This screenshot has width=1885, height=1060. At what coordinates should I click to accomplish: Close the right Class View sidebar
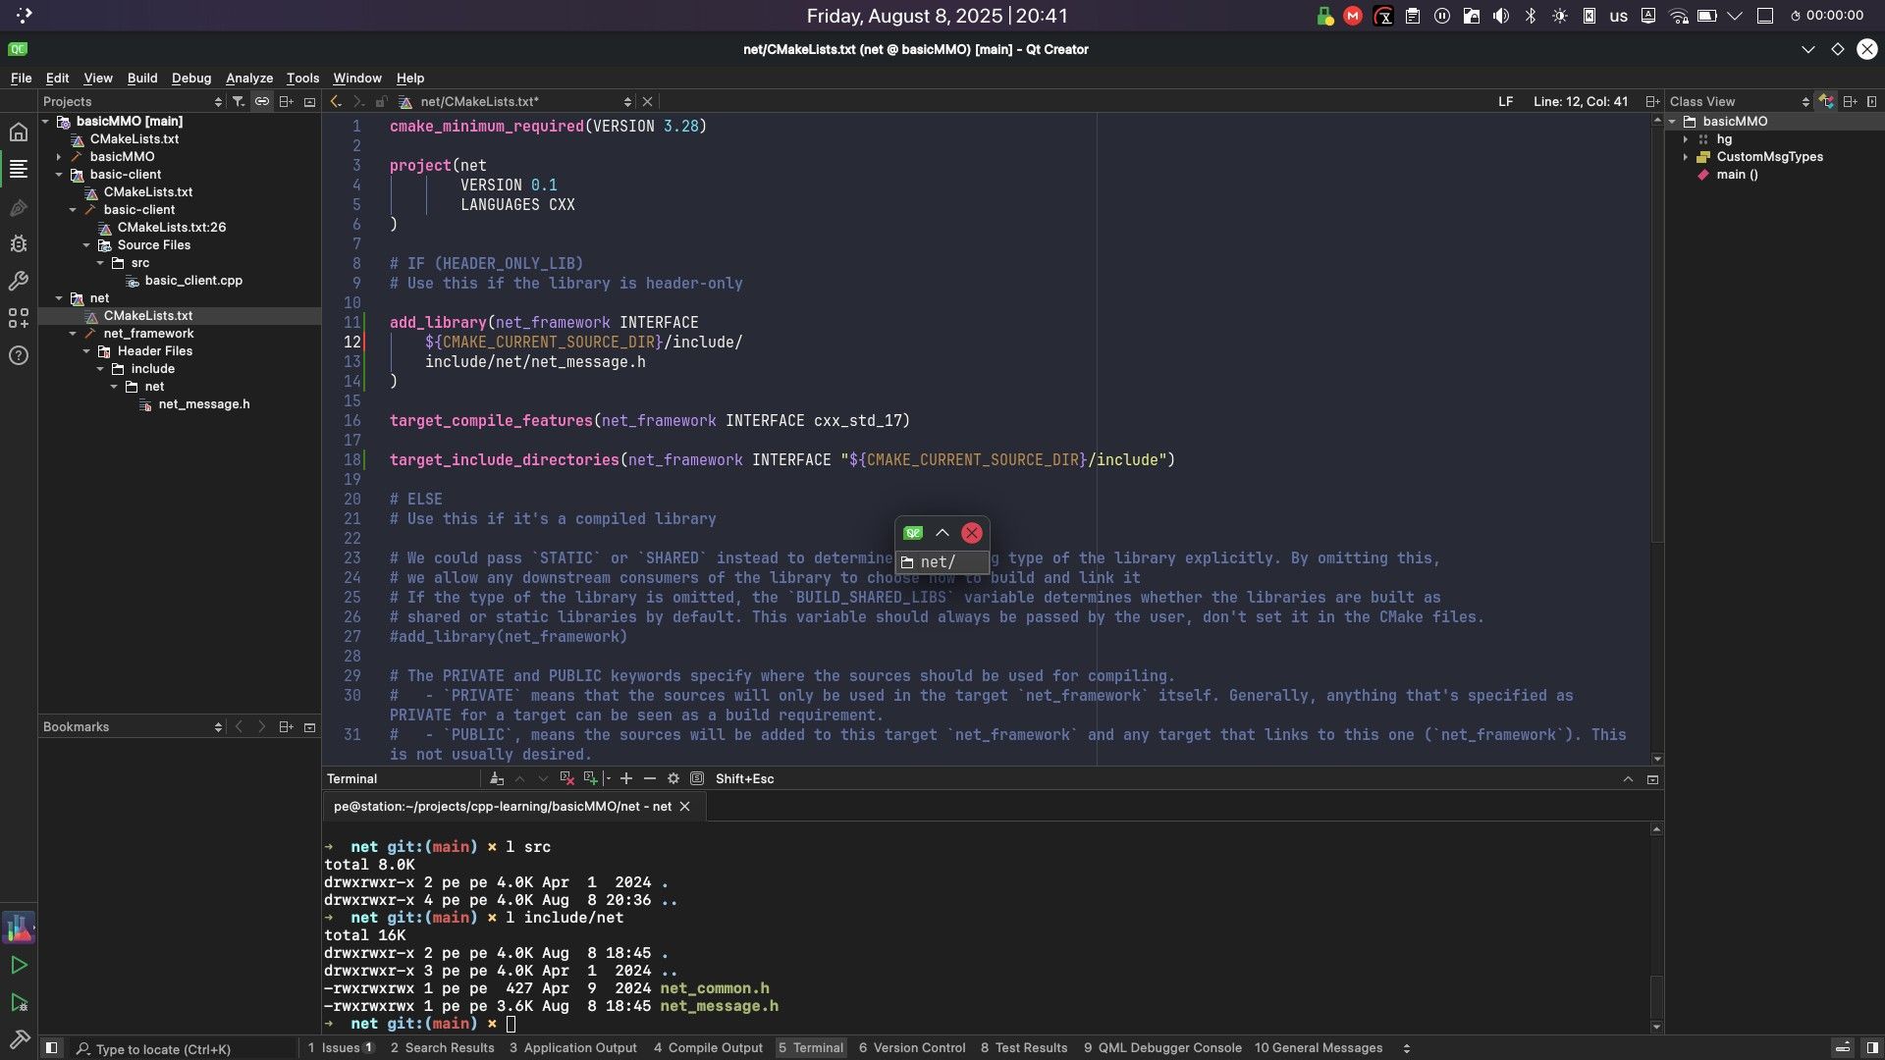1872,102
